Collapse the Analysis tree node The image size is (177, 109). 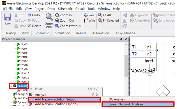(x=11, y=86)
